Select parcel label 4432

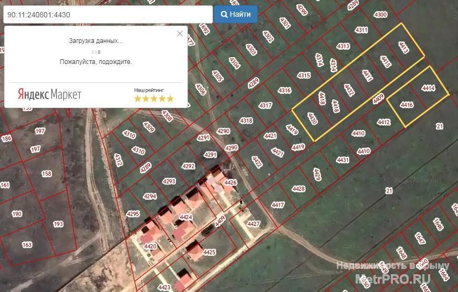(349, 90)
